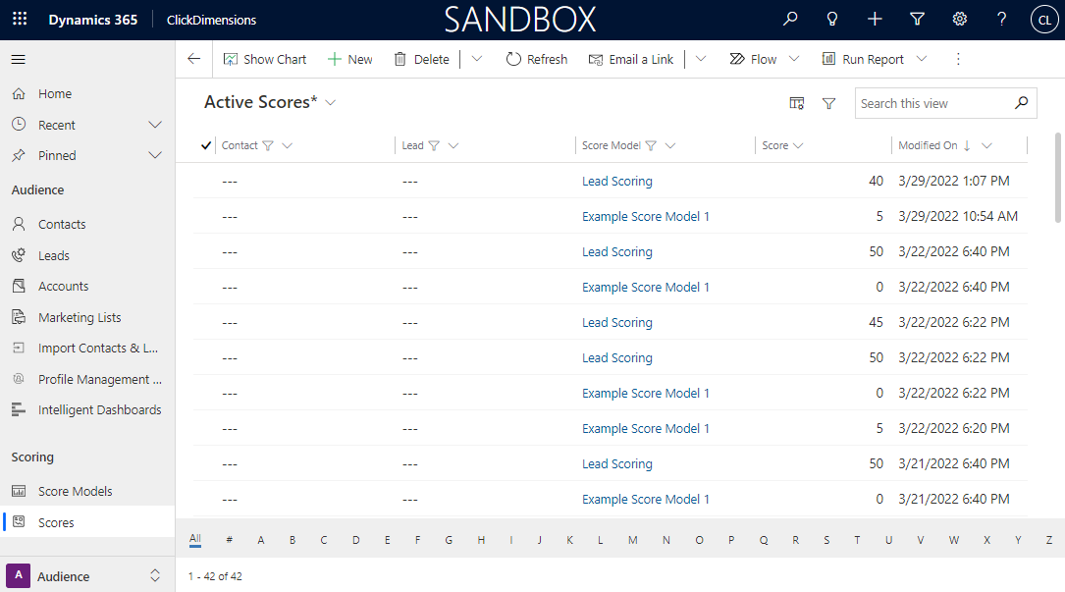Filter the Contact column funnel icon
Viewport: 1065px width, 592px height.
[x=268, y=145]
